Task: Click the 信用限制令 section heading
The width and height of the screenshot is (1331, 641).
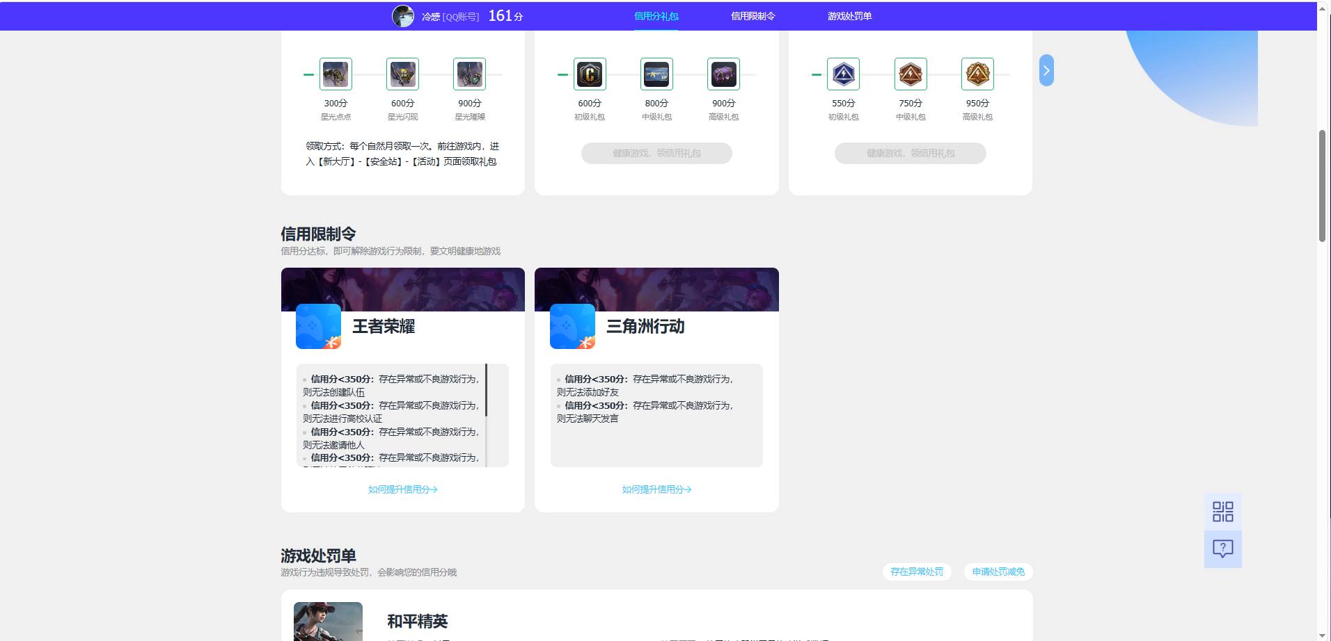Action: 318,234
